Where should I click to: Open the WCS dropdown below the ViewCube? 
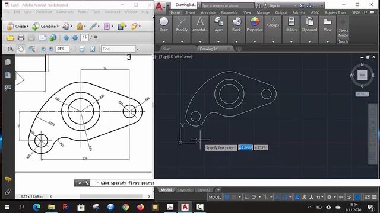[x=362, y=94]
